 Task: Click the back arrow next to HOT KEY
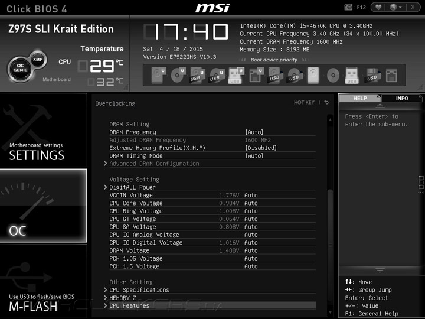326,102
